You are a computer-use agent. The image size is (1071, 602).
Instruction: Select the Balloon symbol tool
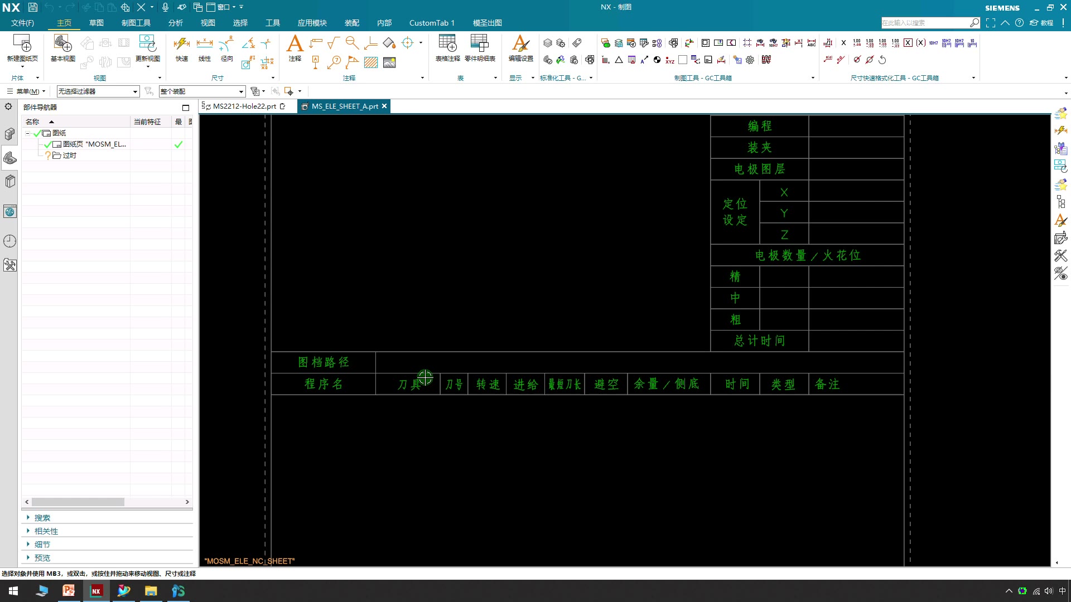[x=334, y=61]
